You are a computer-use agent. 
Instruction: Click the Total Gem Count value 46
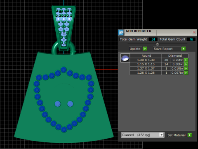(x=191, y=39)
